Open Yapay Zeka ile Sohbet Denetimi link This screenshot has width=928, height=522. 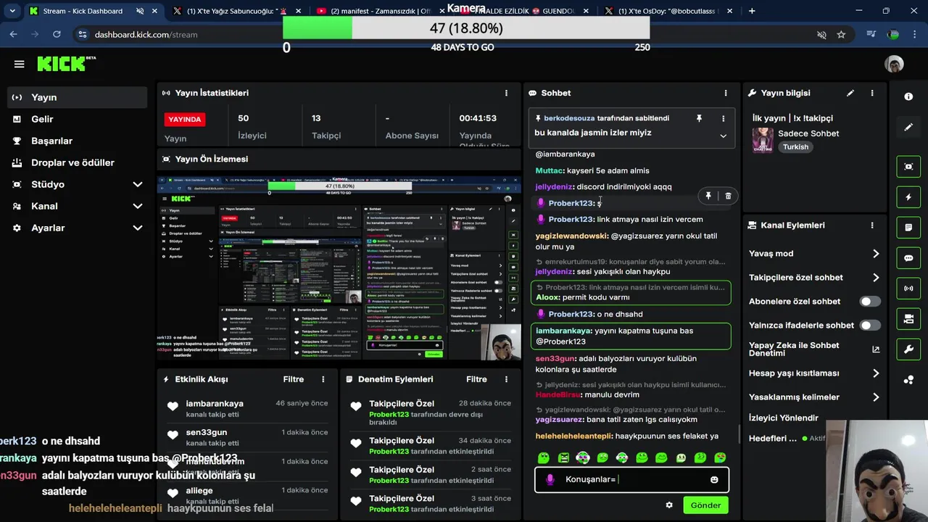coord(815,349)
